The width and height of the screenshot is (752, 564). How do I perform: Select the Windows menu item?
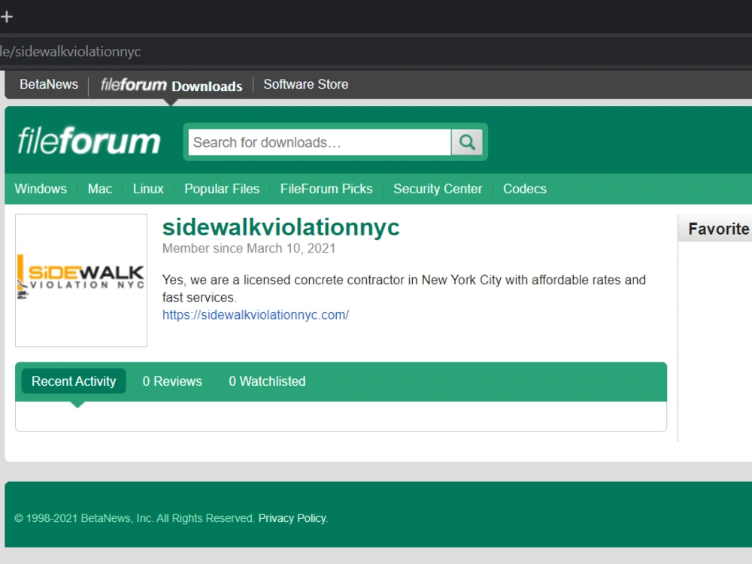(41, 189)
